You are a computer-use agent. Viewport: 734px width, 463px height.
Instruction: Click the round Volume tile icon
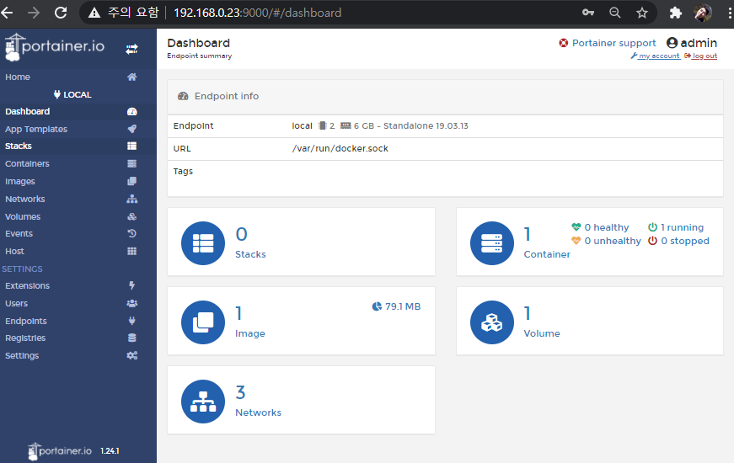click(x=492, y=322)
